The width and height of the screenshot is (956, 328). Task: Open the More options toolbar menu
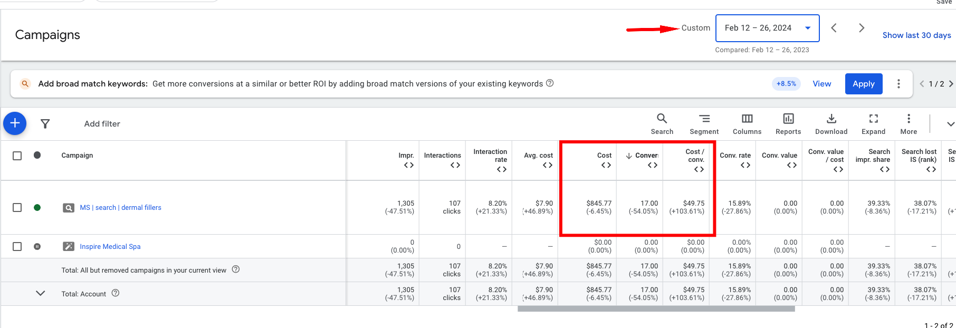(909, 124)
